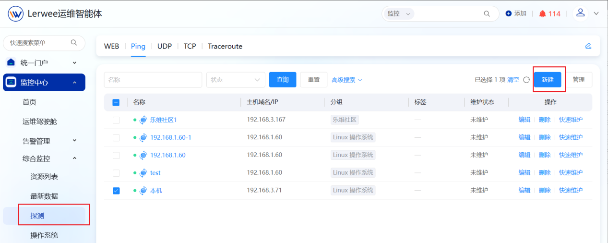
Task: Click the edit pencil icon at top right
Action: click(588, 46)
